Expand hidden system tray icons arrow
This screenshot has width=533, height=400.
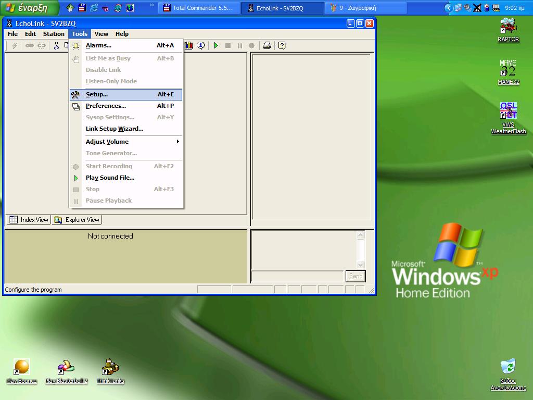coord(449,8)
